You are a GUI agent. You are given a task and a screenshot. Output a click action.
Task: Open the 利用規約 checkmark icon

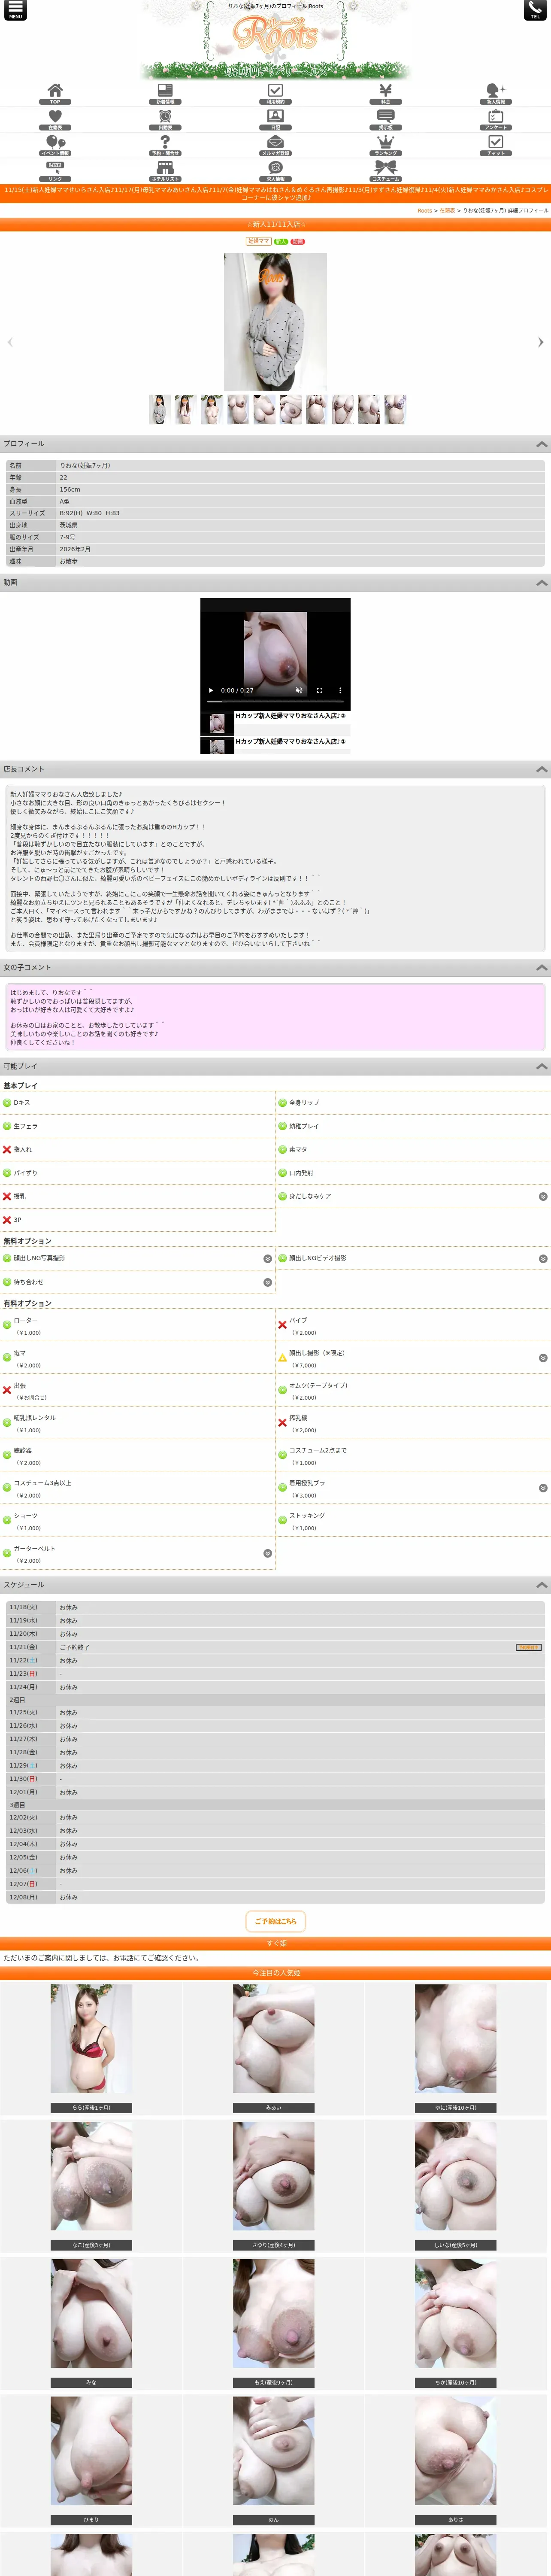point(275,94)
